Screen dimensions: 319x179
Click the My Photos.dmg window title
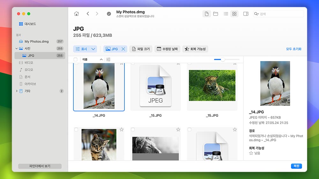point(130,12)
